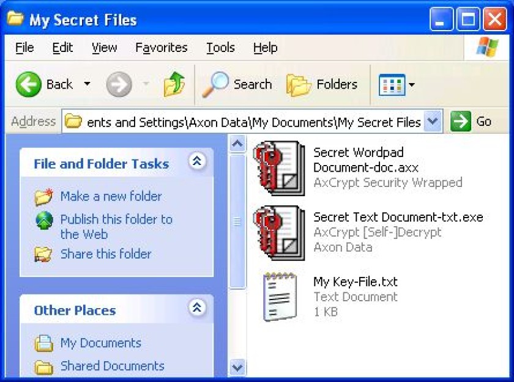Select the My Key-File.txt file name
The height and width of the screenshot is (382, 514).
tap(356, 282)
